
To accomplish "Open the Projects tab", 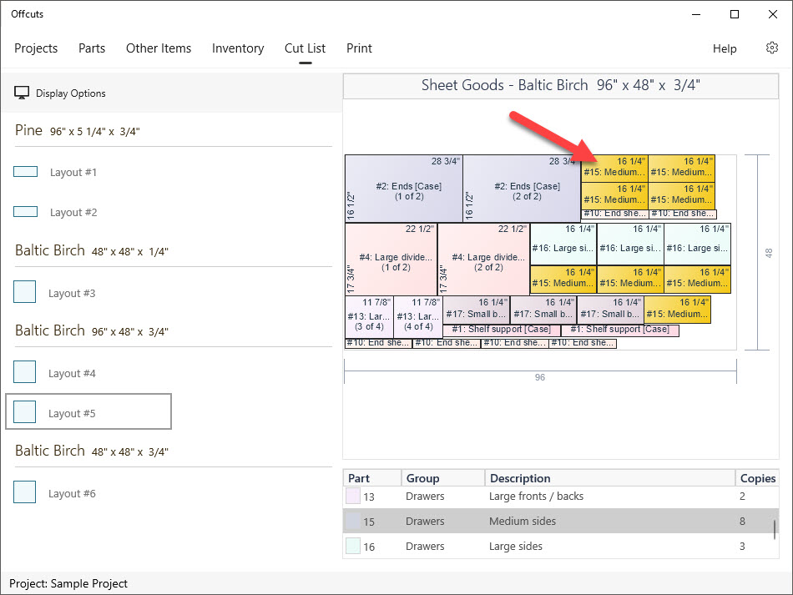I will (x=36, y=48).
